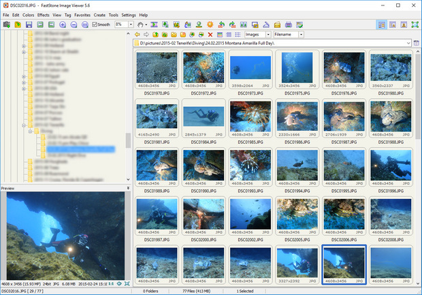
Task: Open the Effects menu
Action: [x=43, y=15]
